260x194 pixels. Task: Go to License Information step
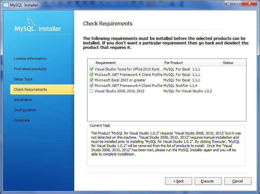pos(30,59)
